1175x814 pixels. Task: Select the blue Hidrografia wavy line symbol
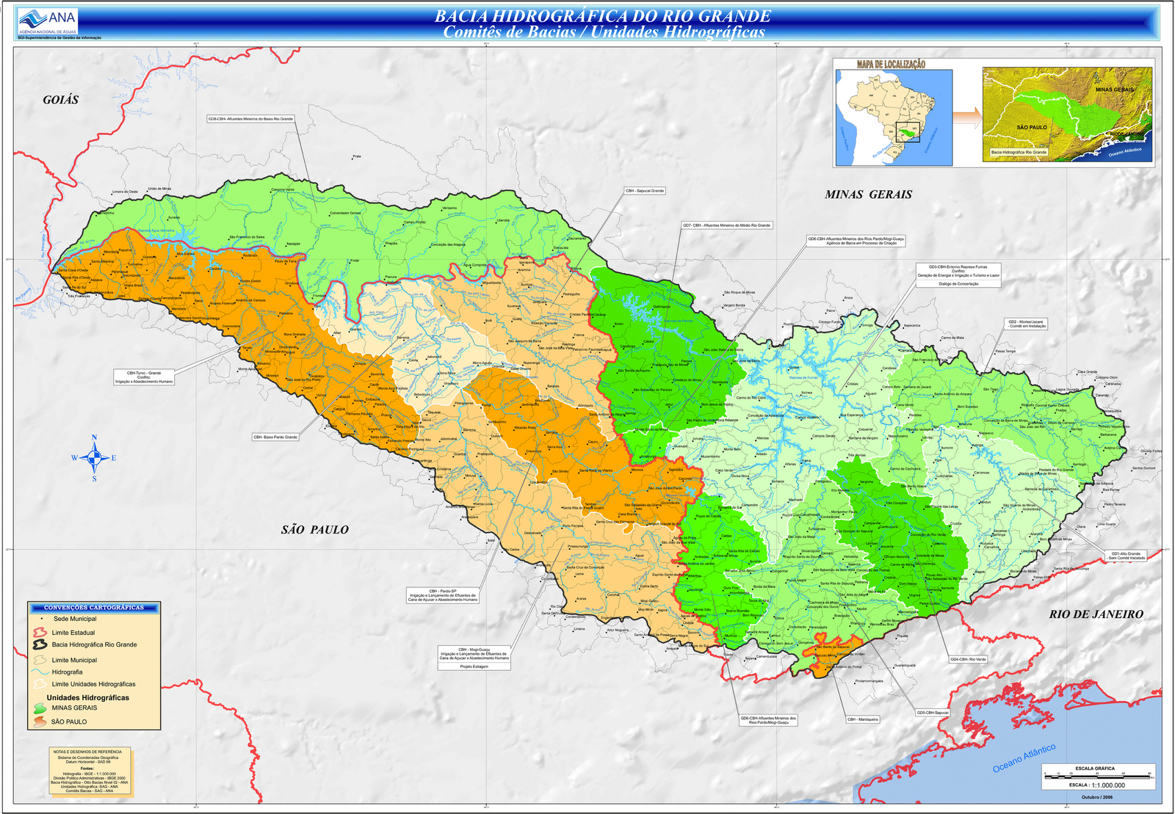pyautogui.click(x=40, y=672)
